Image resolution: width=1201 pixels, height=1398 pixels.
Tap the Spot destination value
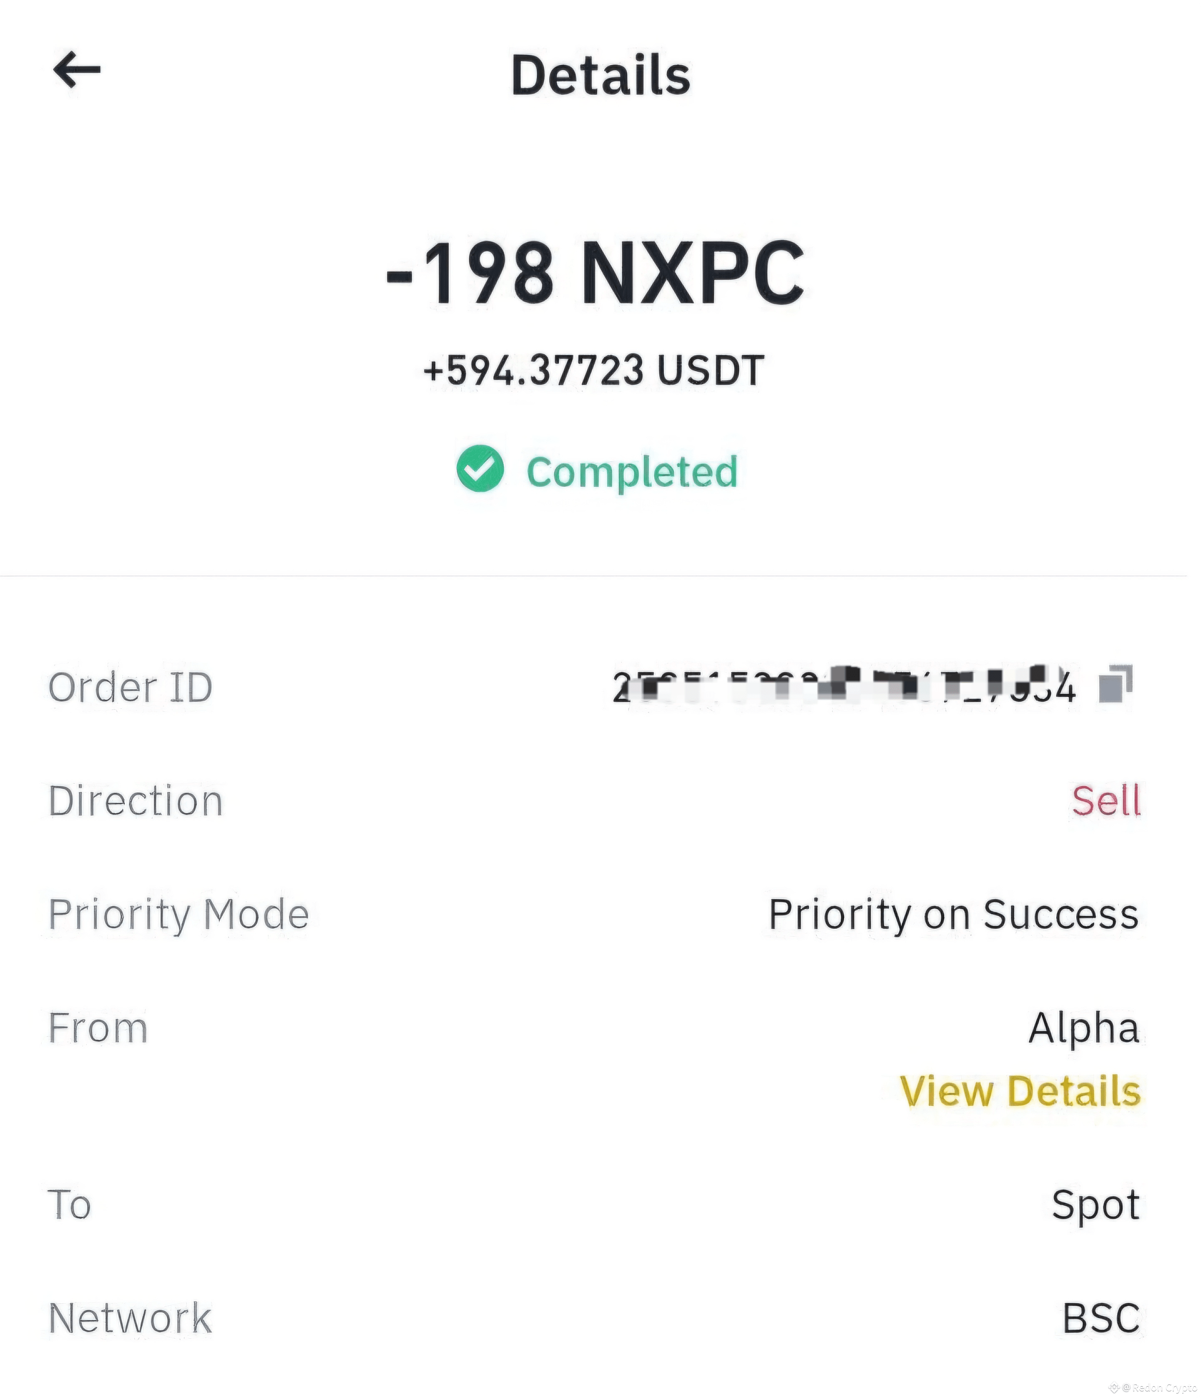1096,1205
